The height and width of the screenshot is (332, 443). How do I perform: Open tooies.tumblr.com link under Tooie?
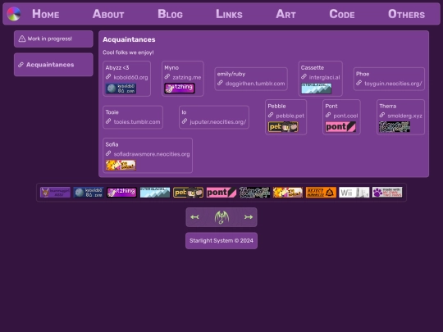coord(137,122)
